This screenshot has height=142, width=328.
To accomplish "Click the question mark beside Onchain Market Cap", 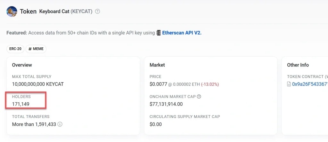I will (199, 97).
